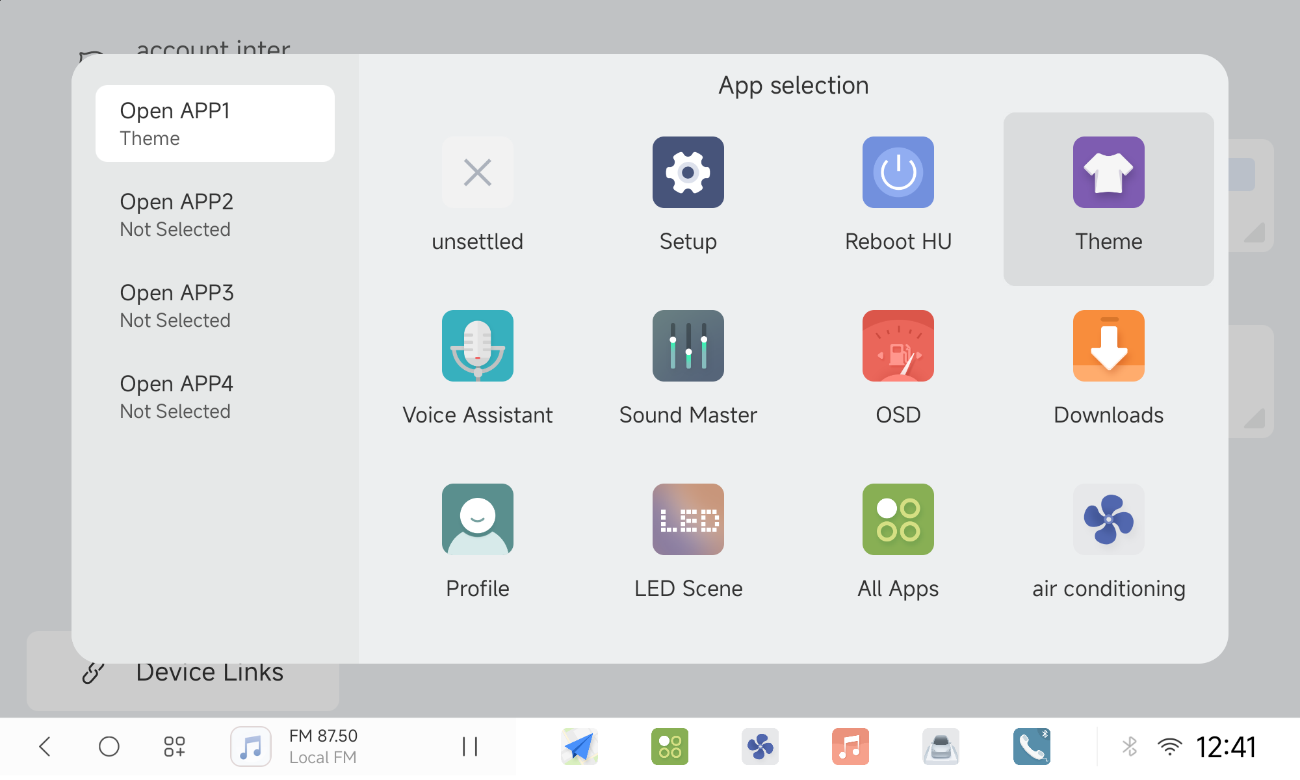
Task: Switch to the Open APP3 slot
Action: click(x=214, y=305)
